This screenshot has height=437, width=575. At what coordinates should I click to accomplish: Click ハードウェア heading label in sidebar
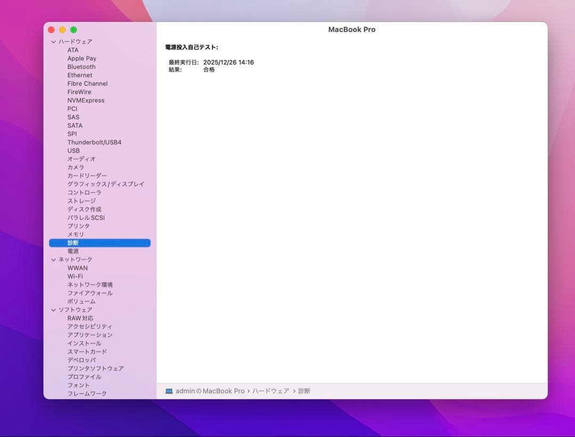coord(76,42)
